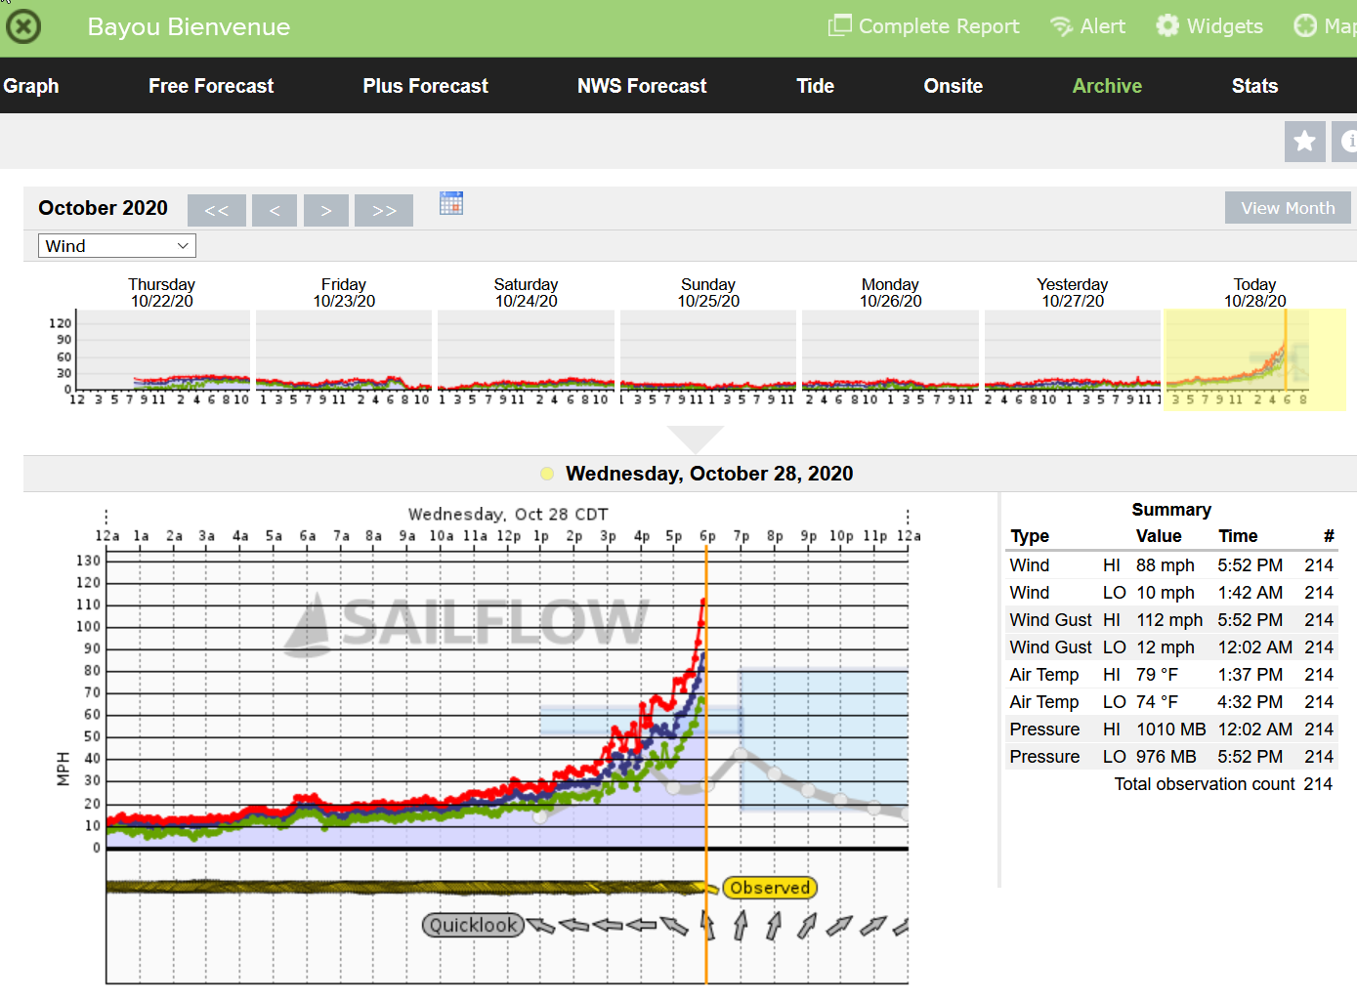
Task: Open the Map globe icon
Action: coord(1305,25)
